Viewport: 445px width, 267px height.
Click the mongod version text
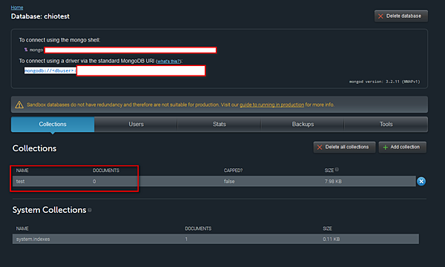[x=384, y=82]
